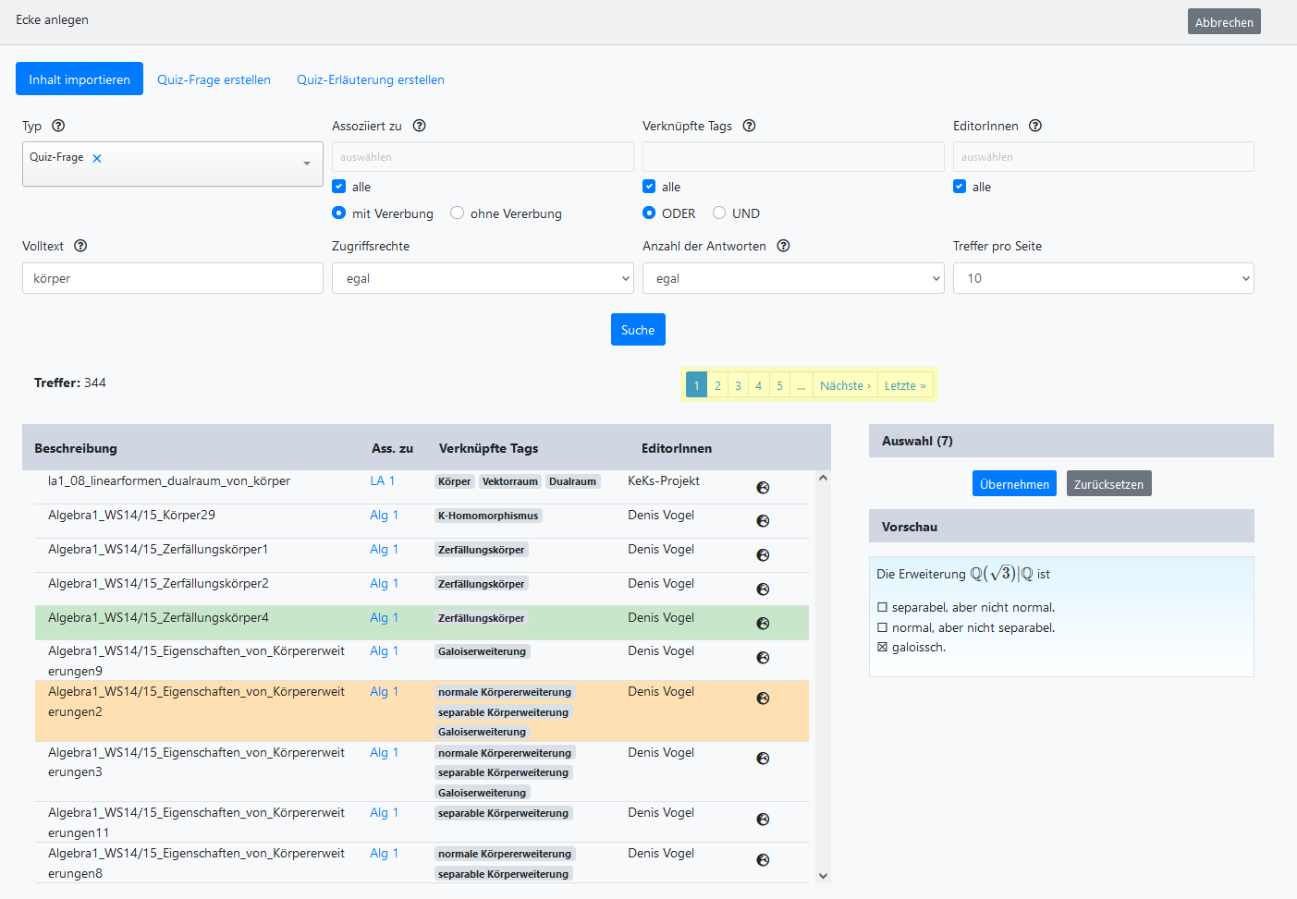
Task: Click the help icon next to EditorInnen
Action: pos(1035,126)
